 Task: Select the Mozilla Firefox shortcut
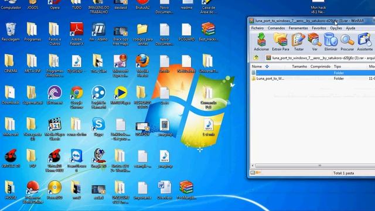pyautogui.click(x=142, y=66)
